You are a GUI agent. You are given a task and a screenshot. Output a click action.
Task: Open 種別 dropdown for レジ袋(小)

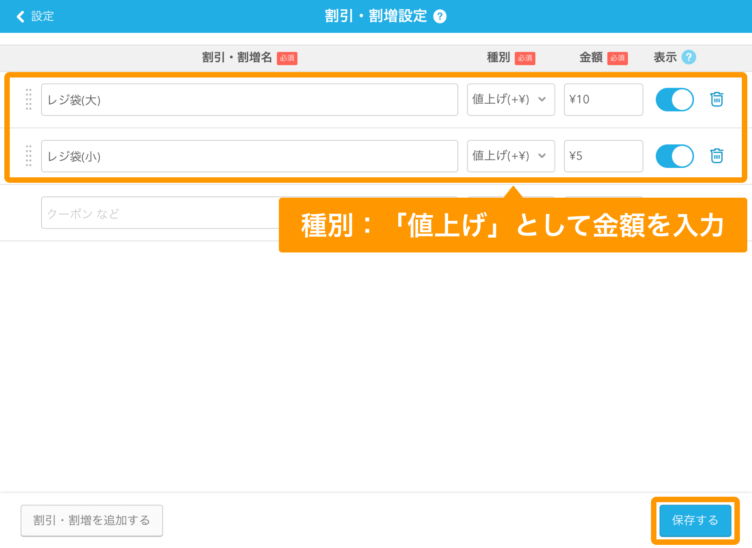[x=511, y=156]
